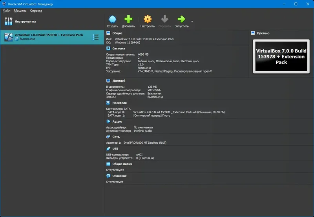Open the Описание section header
Screen dimensions: 314x217
[119, 176]
